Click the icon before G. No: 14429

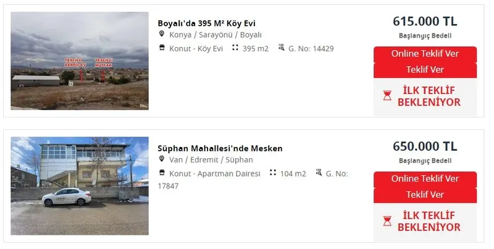coord(282,48)
